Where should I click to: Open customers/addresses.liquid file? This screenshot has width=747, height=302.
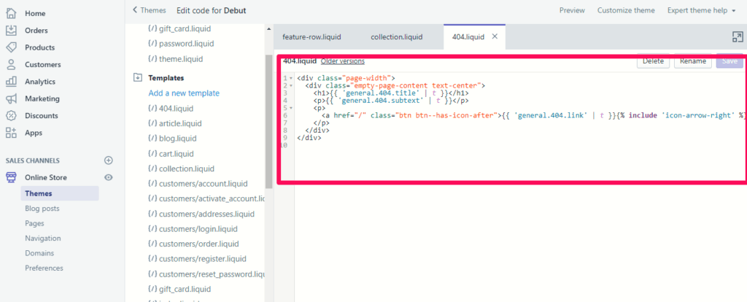[206, 214]
